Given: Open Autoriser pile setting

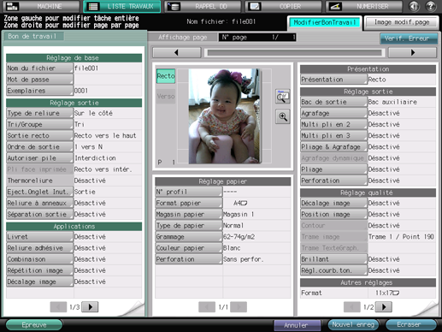Looking at the screenshot, I should (x=39, y=158).
